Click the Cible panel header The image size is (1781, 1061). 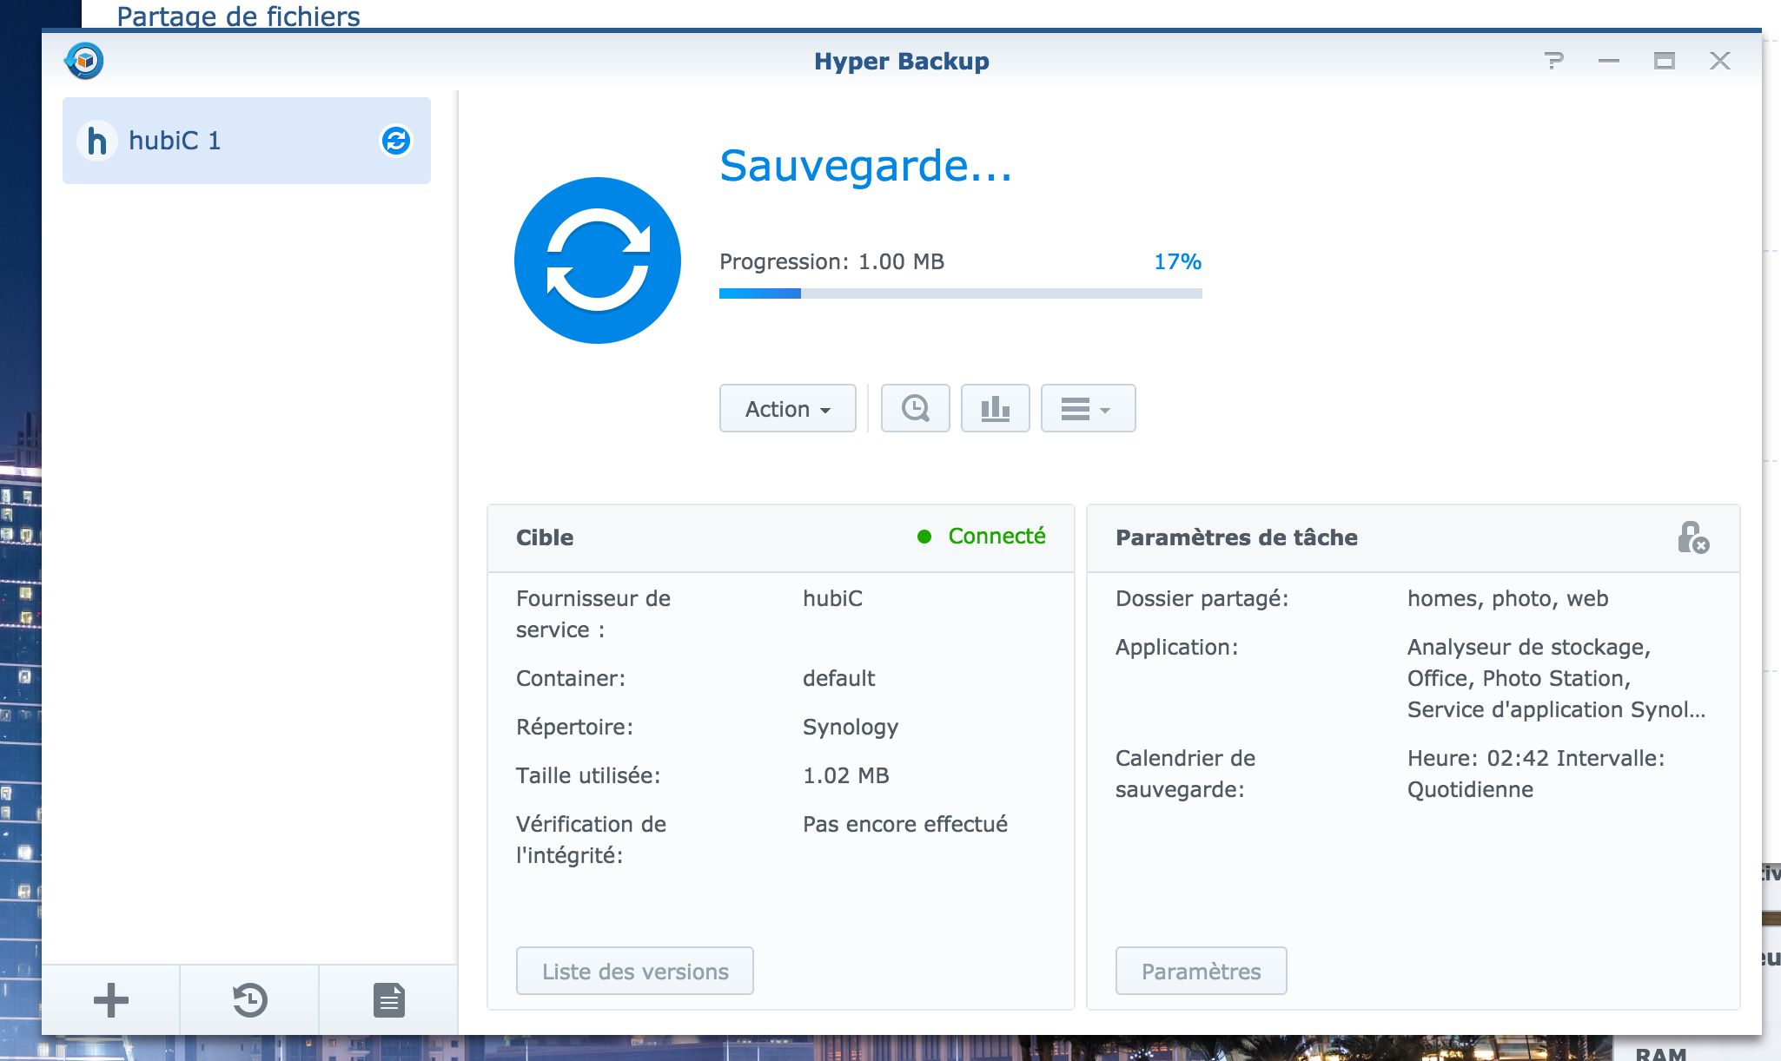coord(781,537)
